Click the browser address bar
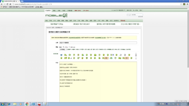Image resolution: width=189 pixels, height=106 pixels. 96,4
